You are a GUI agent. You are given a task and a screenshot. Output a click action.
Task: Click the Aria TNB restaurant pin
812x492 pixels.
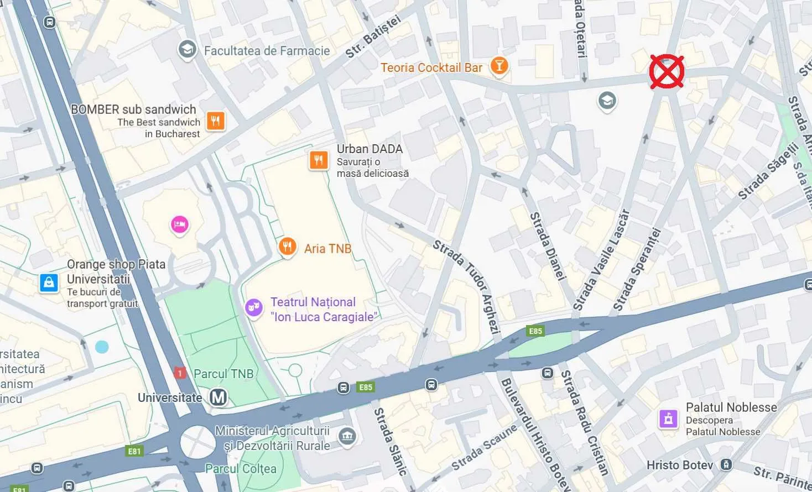(287, 247)
